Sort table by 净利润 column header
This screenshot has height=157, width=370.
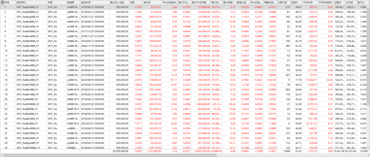[x=148, y=2]
